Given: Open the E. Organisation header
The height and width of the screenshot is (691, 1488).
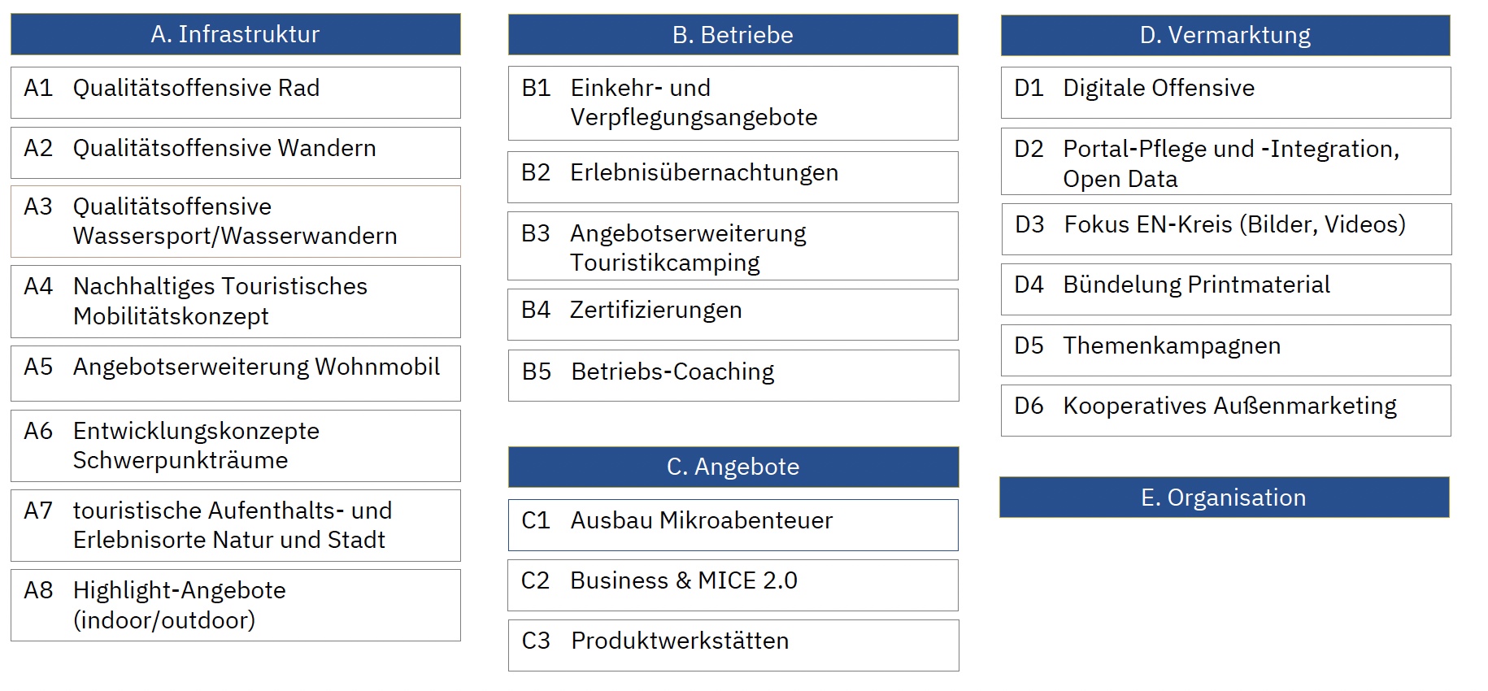Looking at the screenshot, I should click(x=1225, y=498).
